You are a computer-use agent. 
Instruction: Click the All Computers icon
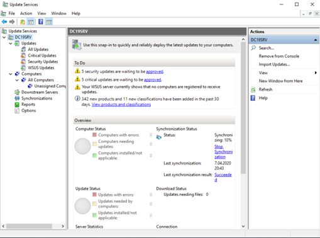click(x=24, y=80)
